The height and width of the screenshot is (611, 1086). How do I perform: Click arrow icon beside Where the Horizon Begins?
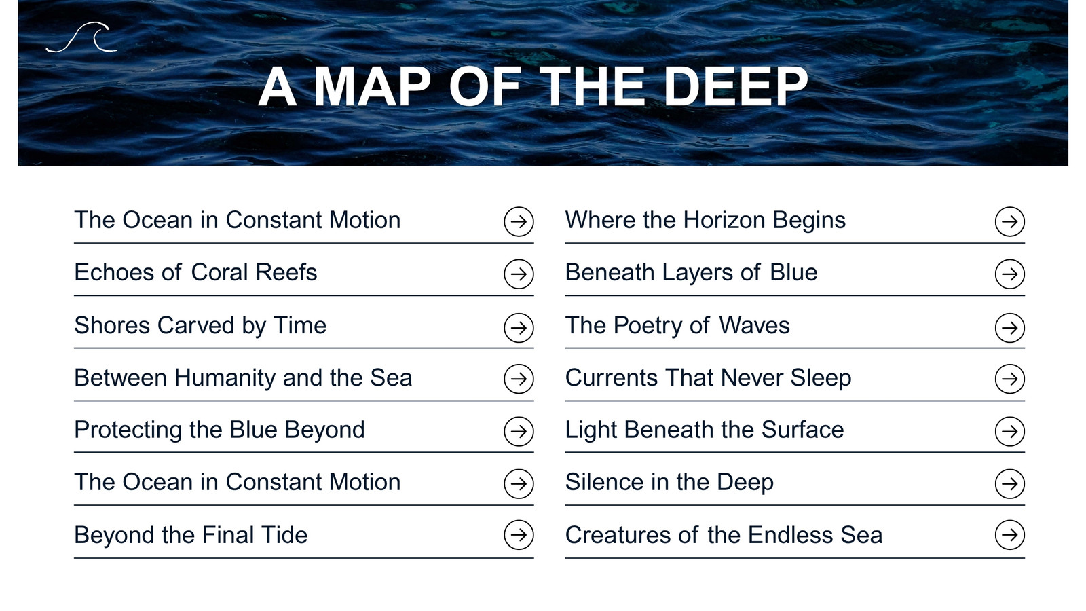1010,221
